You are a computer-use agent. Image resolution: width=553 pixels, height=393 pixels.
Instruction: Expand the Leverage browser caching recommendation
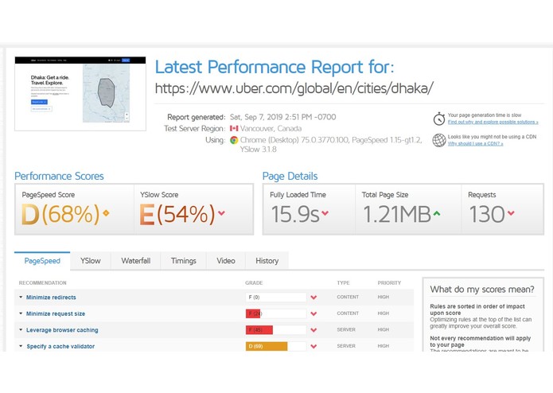pos(21,330)
